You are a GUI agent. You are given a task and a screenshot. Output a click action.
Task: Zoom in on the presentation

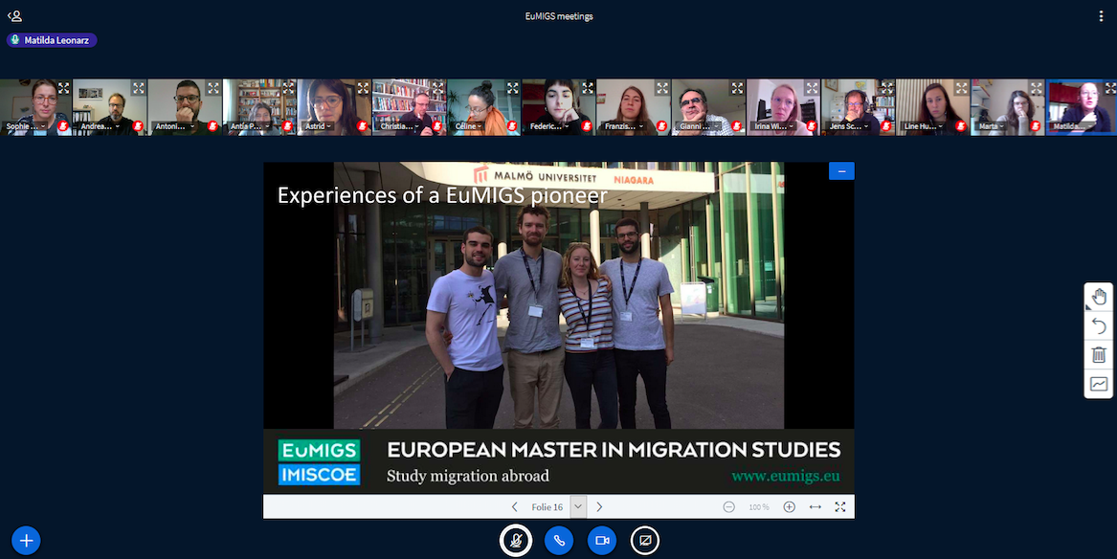[789, 507]
